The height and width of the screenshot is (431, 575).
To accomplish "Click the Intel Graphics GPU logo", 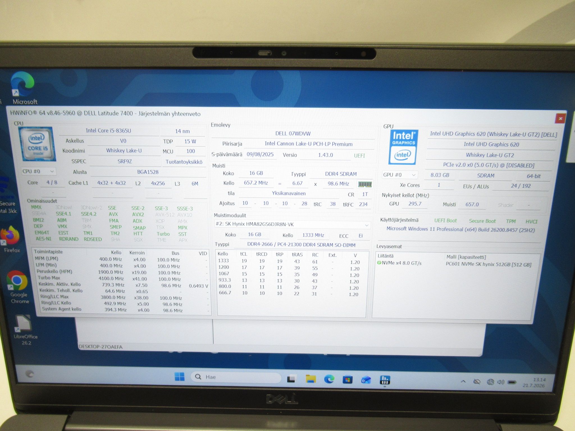I will 403,147.
